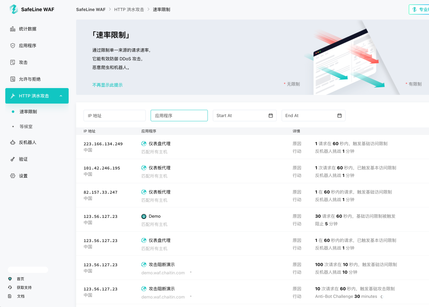The image size is (429, 307).
Task: Click the 阻止 5 分钟 action text
Action: pos(326,224)
